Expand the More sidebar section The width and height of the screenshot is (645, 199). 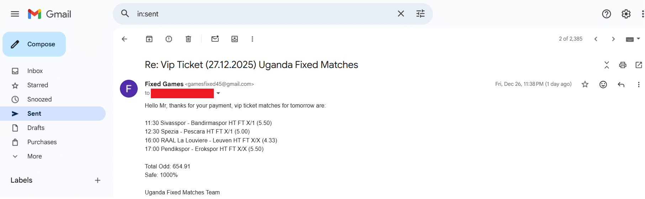[x=34, y=156]
